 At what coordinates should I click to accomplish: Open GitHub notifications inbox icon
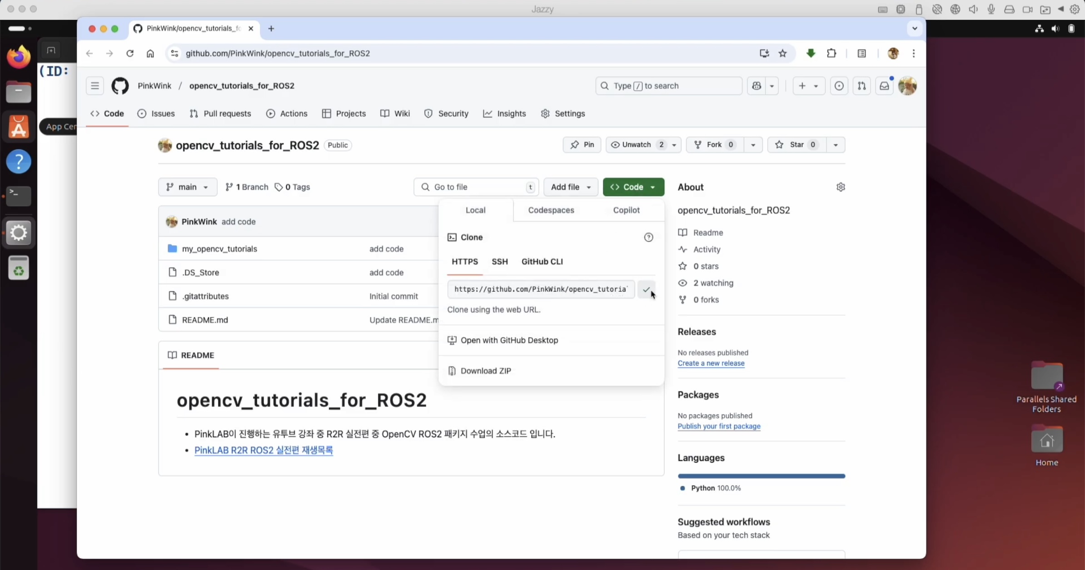[884, 86]
